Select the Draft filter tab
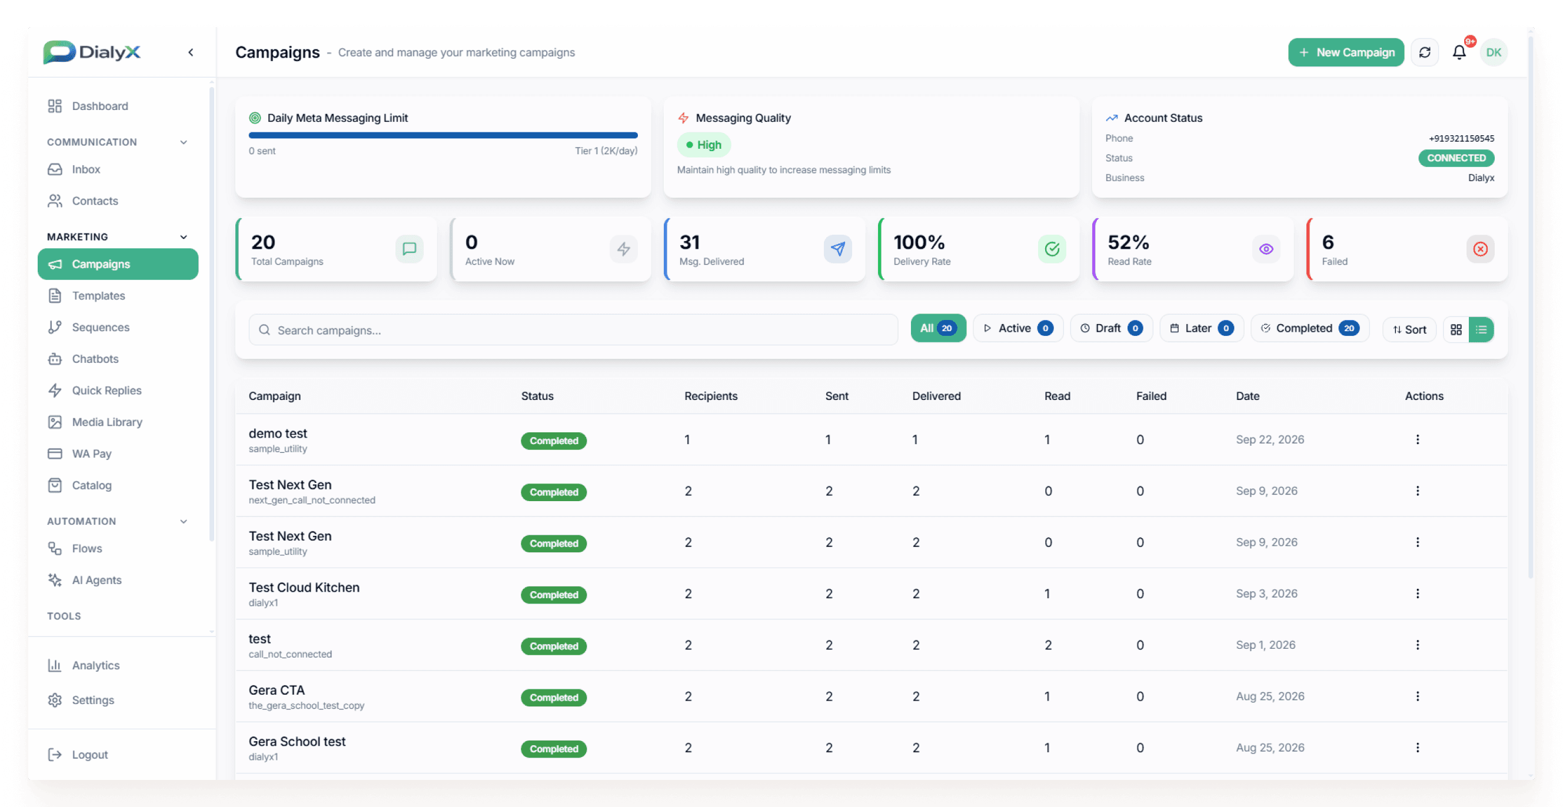 (1111, 328)
